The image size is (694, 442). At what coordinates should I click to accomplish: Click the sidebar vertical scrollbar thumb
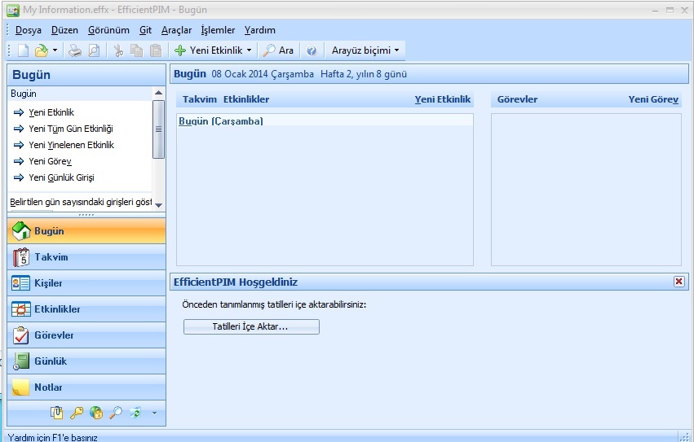pos(158,129)
